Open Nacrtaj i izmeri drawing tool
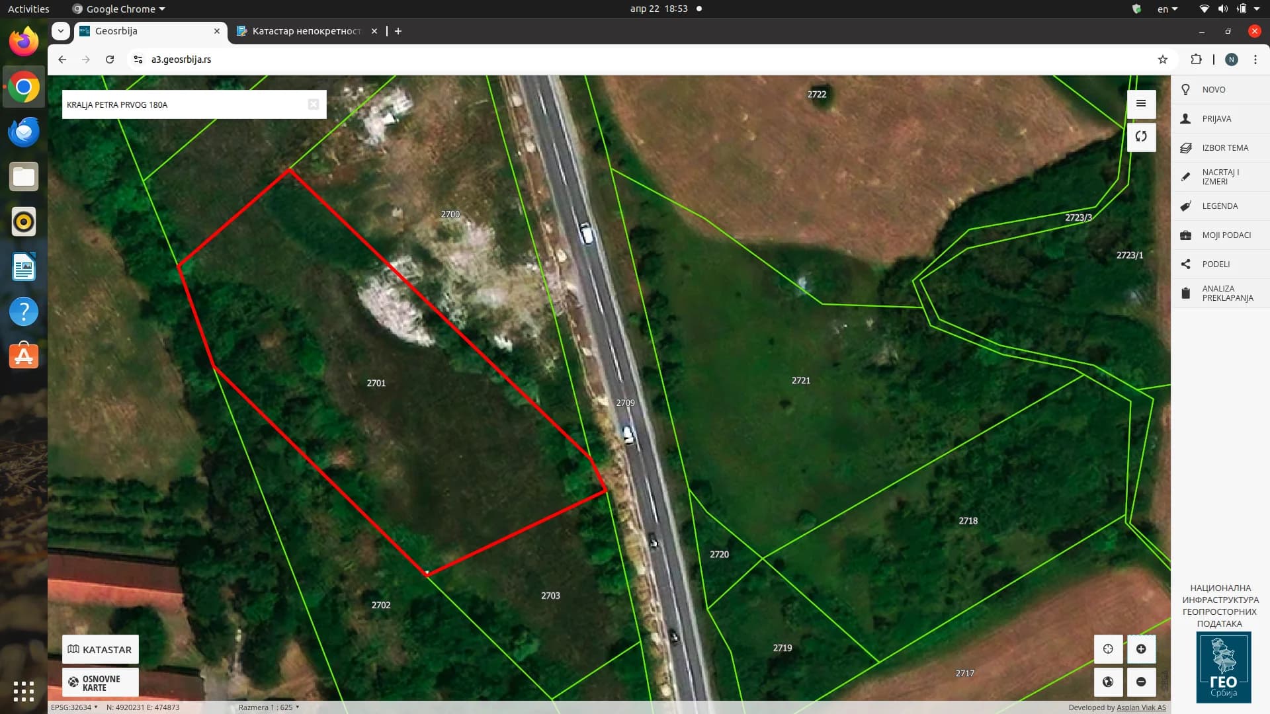The height and width of the screenshot is (714, 1270). (1219, 177)
